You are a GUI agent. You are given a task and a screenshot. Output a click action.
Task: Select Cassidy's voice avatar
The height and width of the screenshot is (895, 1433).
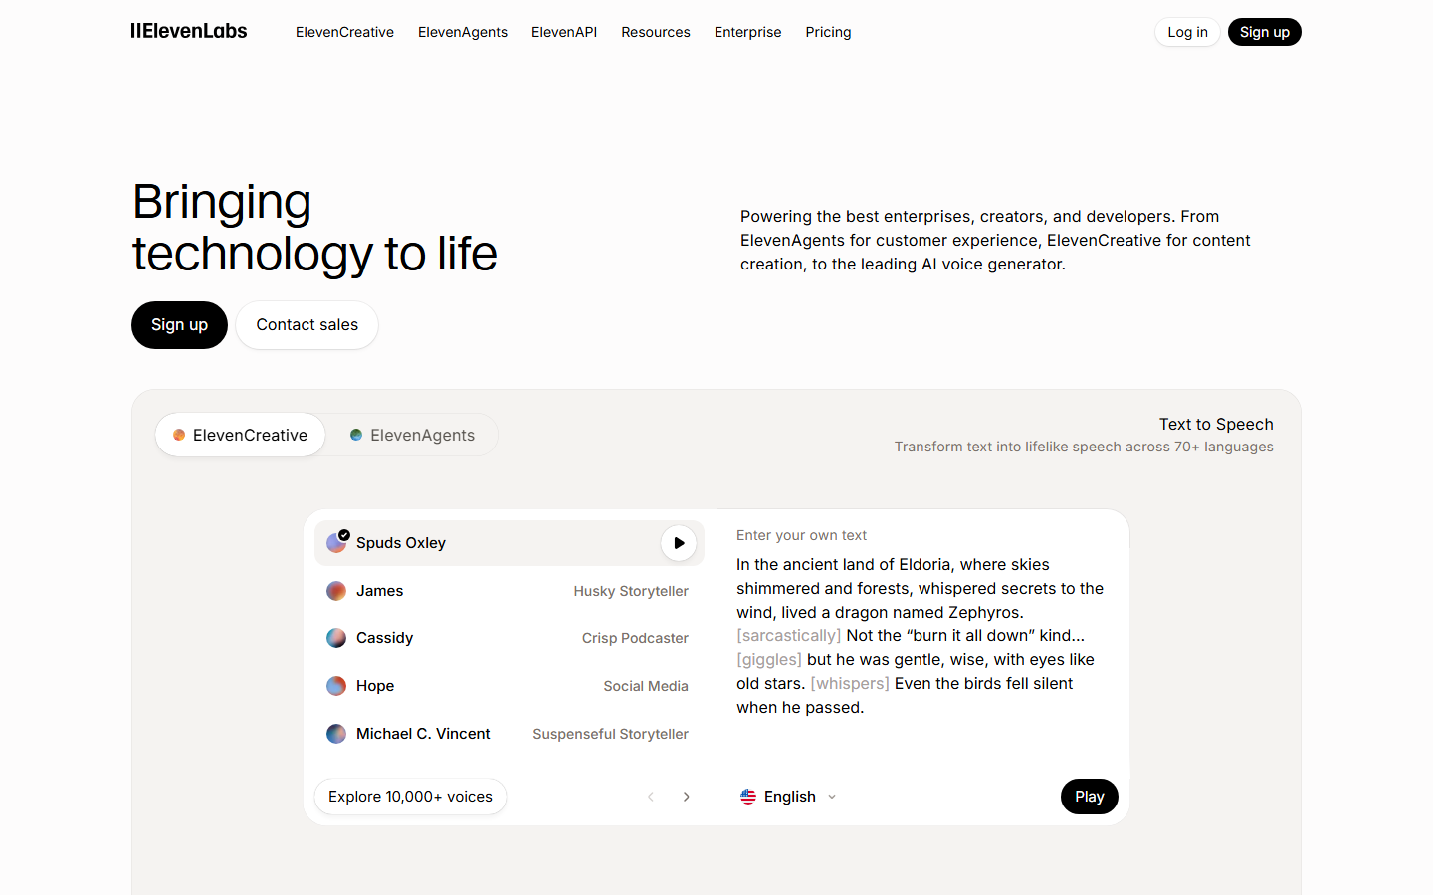tap(336, 637)
